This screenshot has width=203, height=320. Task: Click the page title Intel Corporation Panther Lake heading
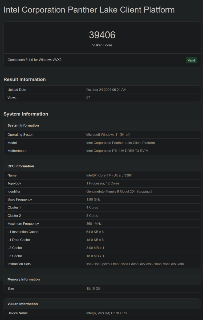pyautogui.click(x=89, y=10)
